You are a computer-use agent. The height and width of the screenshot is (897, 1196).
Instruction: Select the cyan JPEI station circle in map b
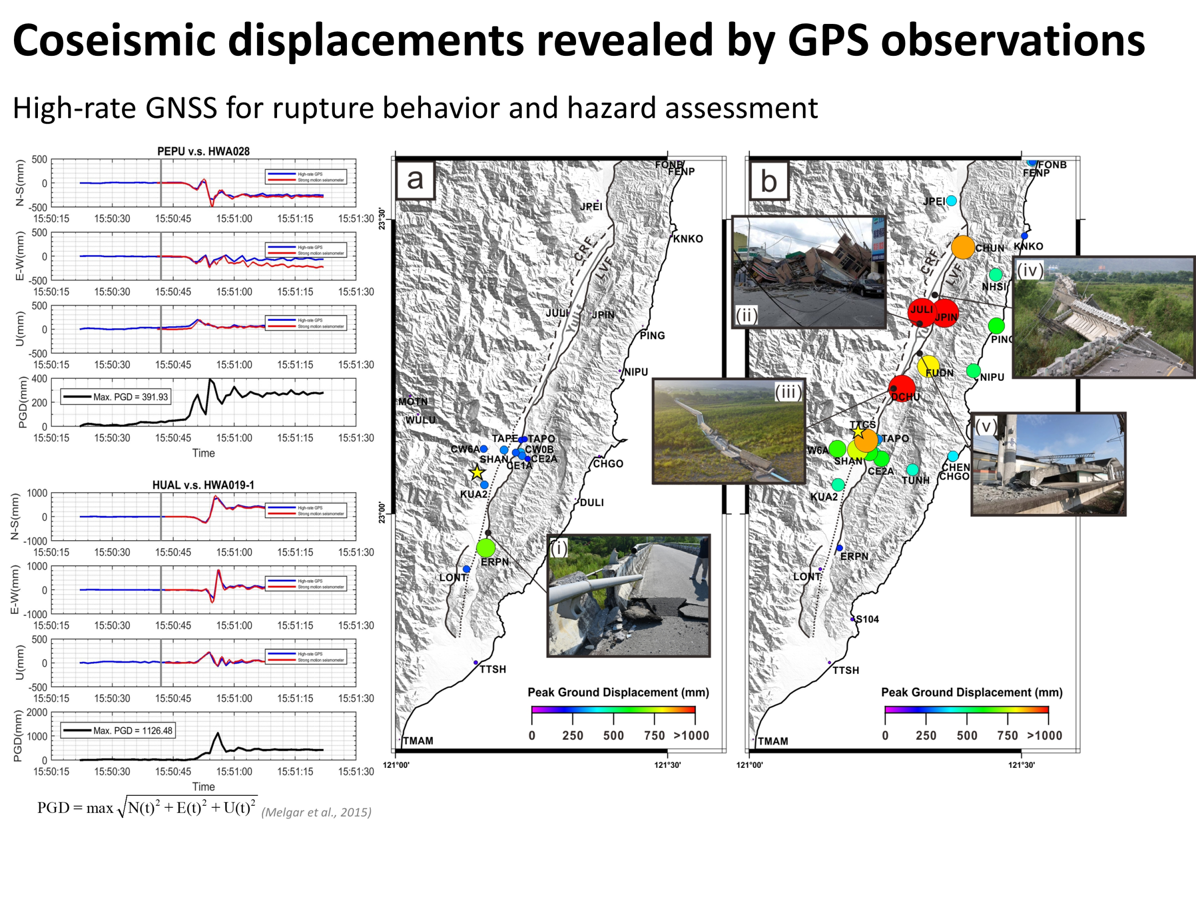coord(951,201)
